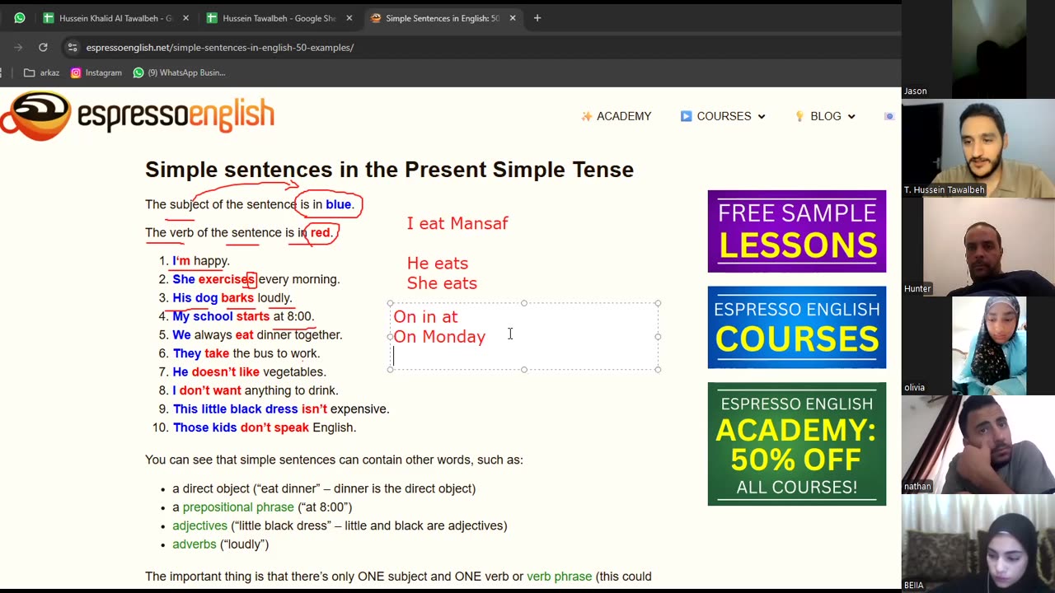Image resolution: width=1055 pixels, height=593 pixels.
Task: Reload the current page
Action: [43, 47]
